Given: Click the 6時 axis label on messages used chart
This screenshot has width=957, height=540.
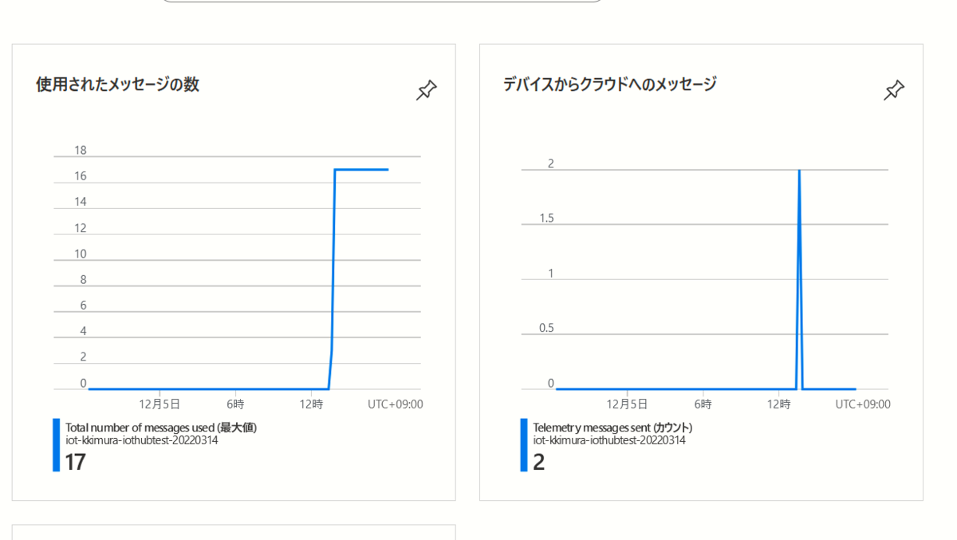Looking at the screenshot, I should click(235, 404).
